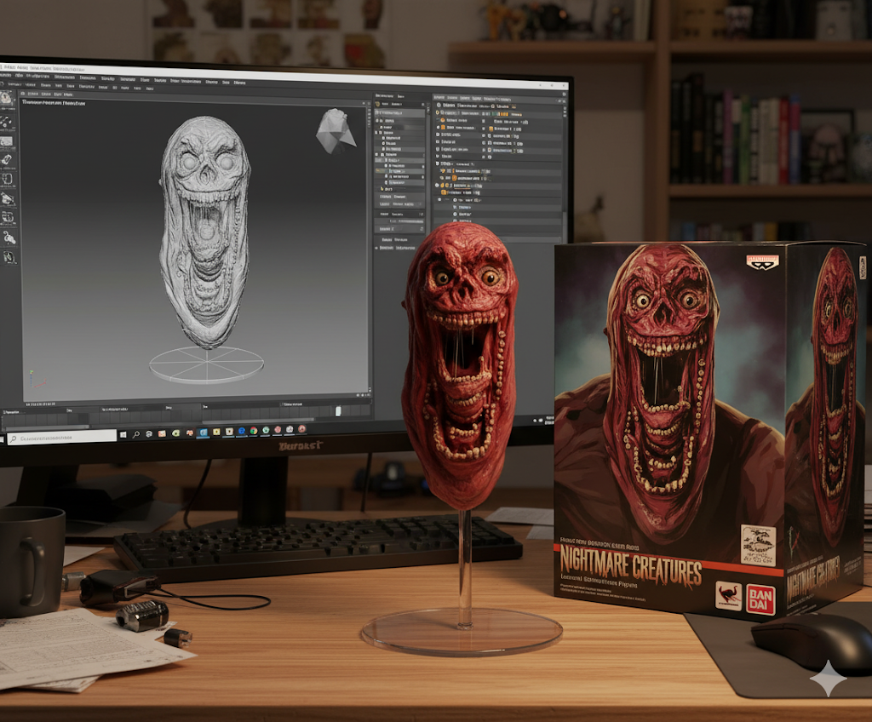Select the highlighted top row in outliner list
The height and width of the screenshot is (722, 872).
coord(399,113)
